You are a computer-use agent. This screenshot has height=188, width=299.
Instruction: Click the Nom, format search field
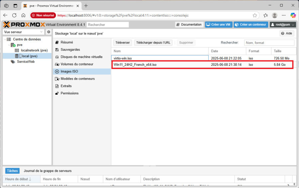pos(269,43)
